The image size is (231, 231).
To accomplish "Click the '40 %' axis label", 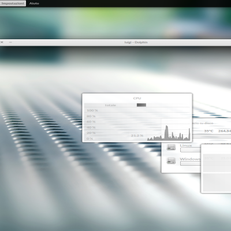I will pyautogui.click(x=91, y=128).
